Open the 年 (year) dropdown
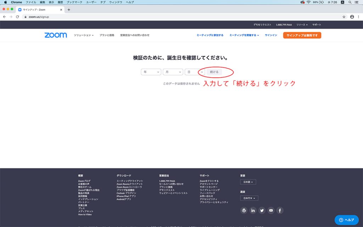This screenshot has height=227, width=363. [151, 72]
